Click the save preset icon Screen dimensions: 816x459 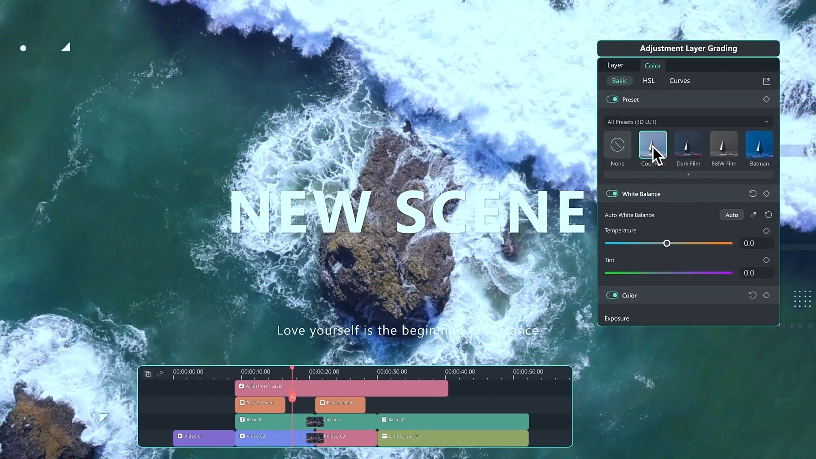tap(766, 81)
